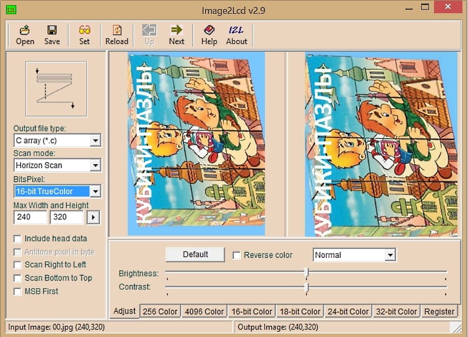Viewport: 468px width, 337px height.
Task: Switch to the 16-bit Color tab
Action: (x=252, y=312)
